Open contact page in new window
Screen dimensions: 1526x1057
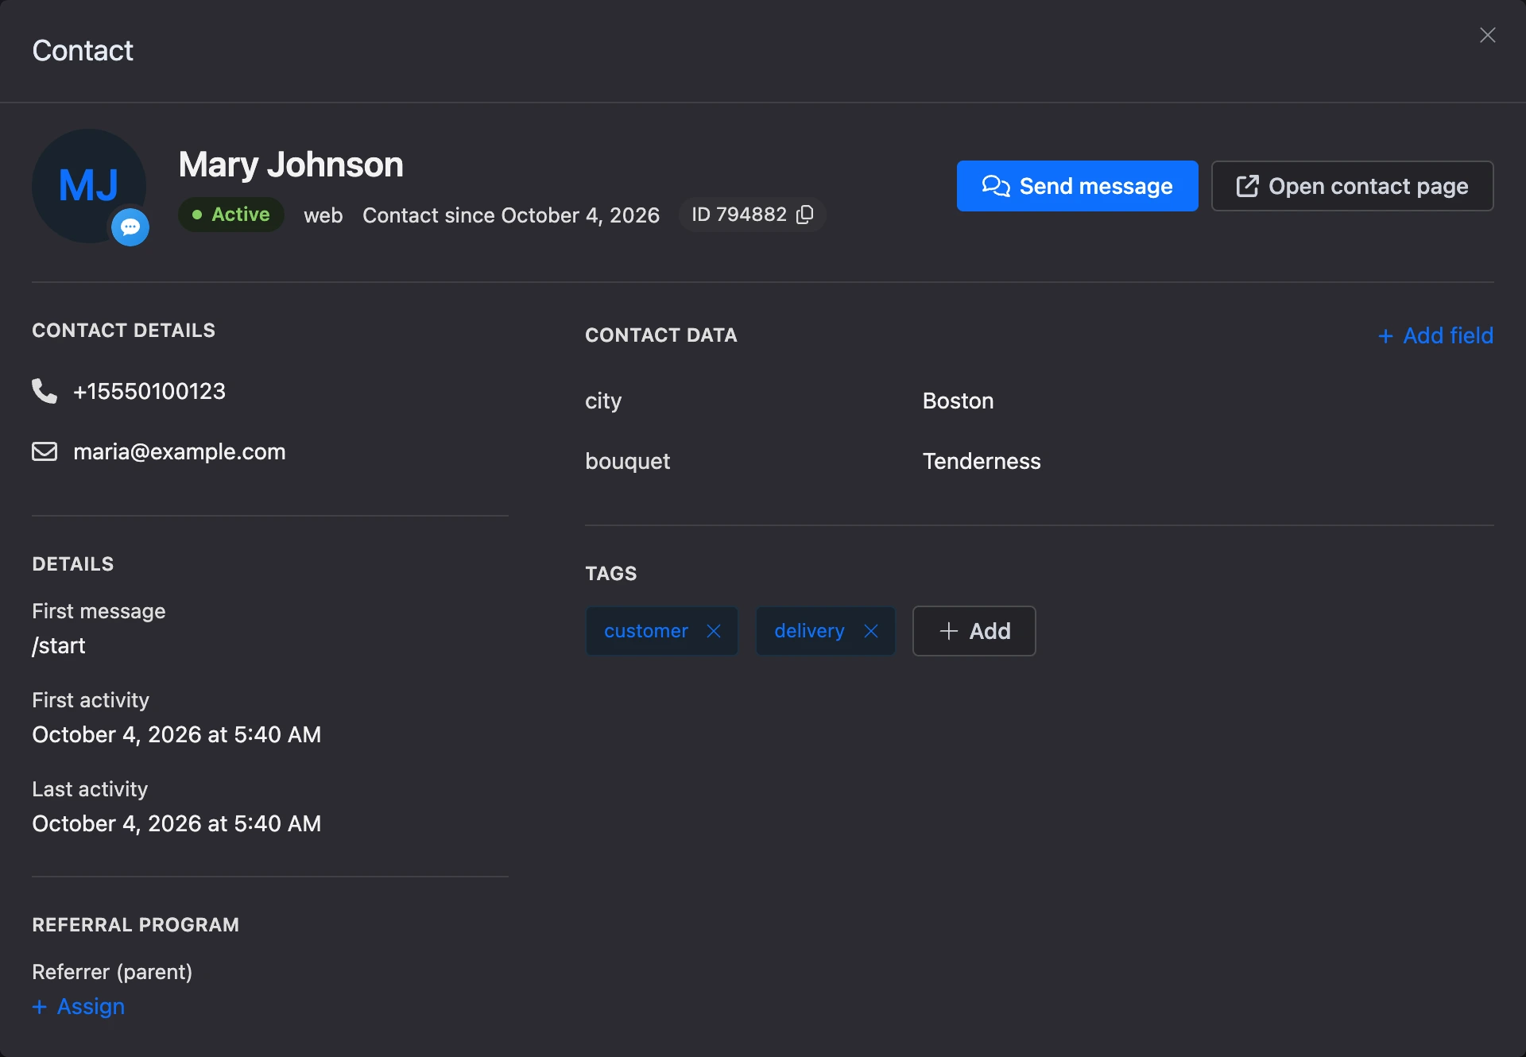click(1352, 186)
